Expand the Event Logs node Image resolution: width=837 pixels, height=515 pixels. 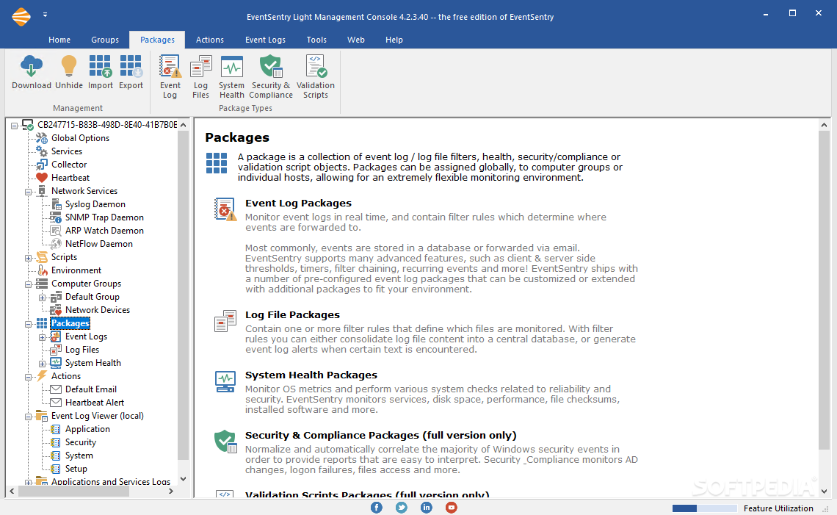pos(42,338)
